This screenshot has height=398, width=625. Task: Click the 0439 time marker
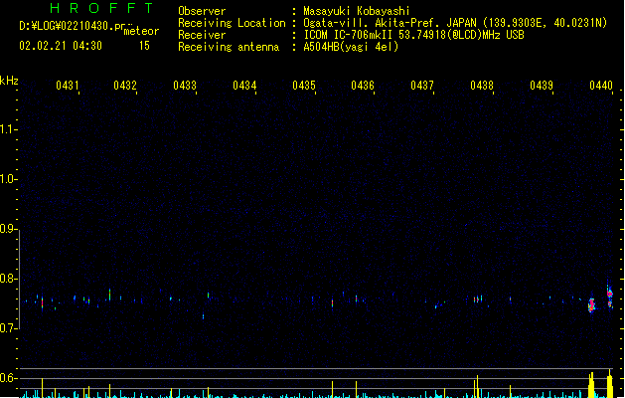[x=542, y=86]
